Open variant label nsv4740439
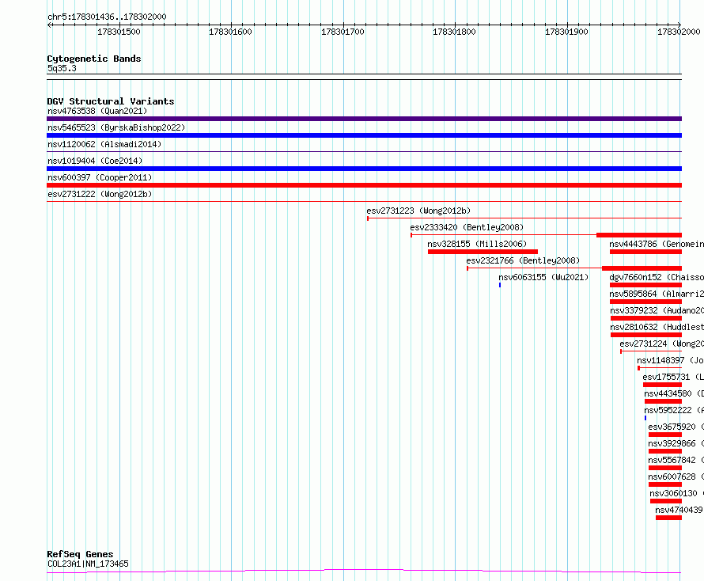 coord(679,510)
